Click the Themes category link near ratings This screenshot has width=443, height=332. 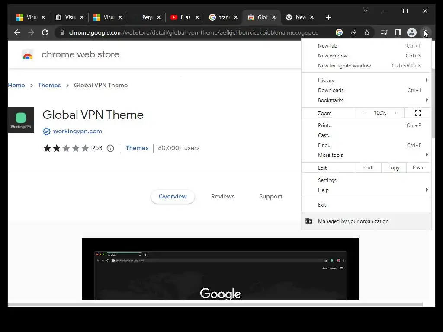pyautogui.click(x=137, y=148)
